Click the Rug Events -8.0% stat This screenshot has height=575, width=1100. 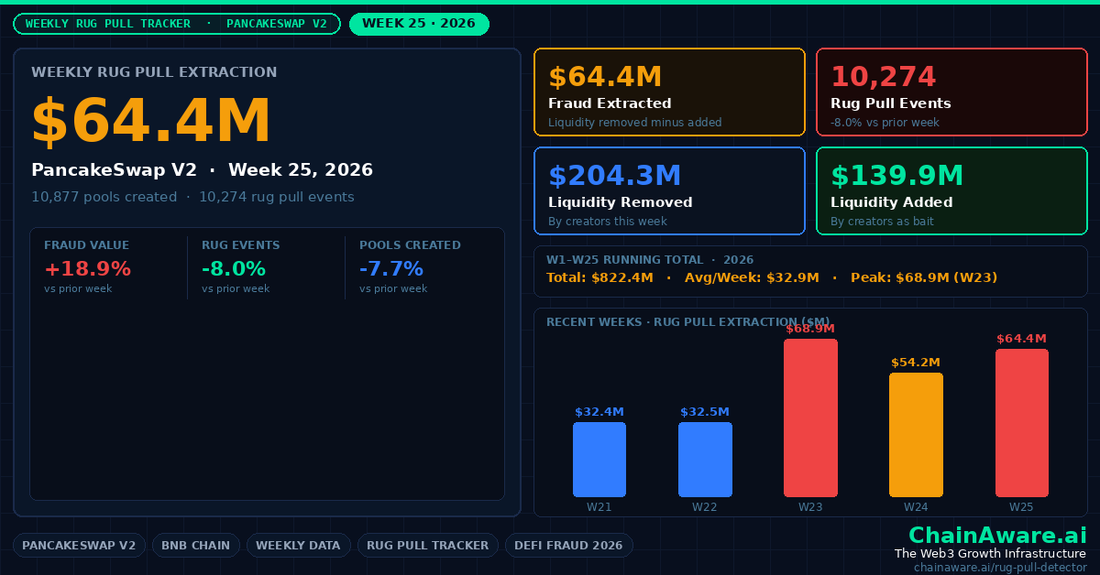click(241, 266)
